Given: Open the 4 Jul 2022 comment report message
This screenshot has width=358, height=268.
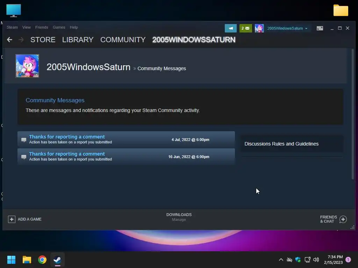Looking at the screenshot, I should tap(126, 140).
